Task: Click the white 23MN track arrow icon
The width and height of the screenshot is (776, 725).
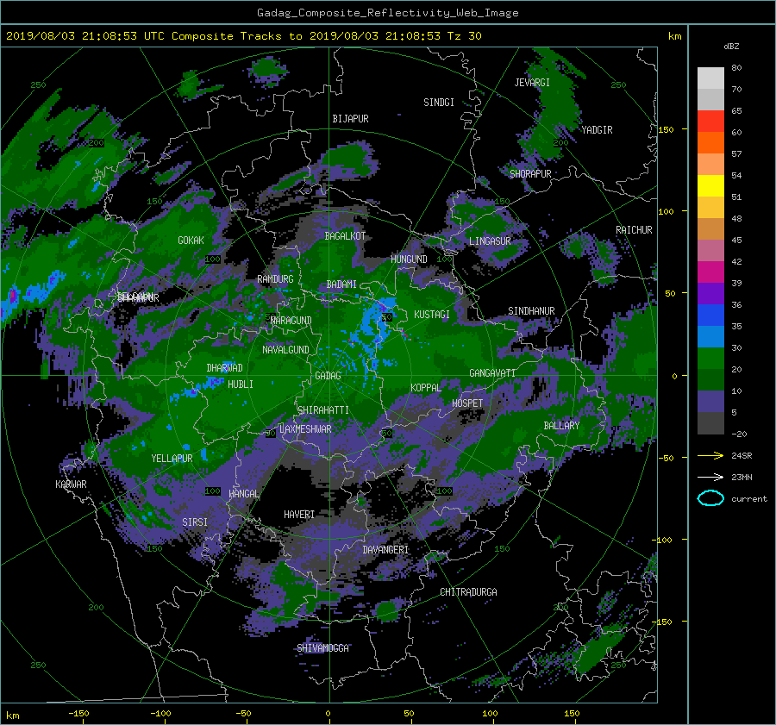Action: pyautogui.click(x=710, y=477)
